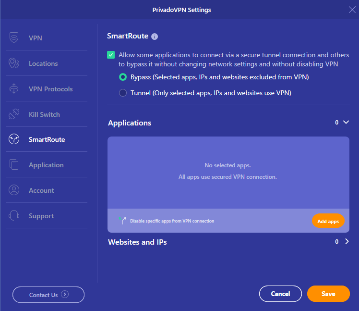Image resolution: width=359 pixels, height=311 pixels.
Task: Click the Support headset icon
Action: click(14, 215)
